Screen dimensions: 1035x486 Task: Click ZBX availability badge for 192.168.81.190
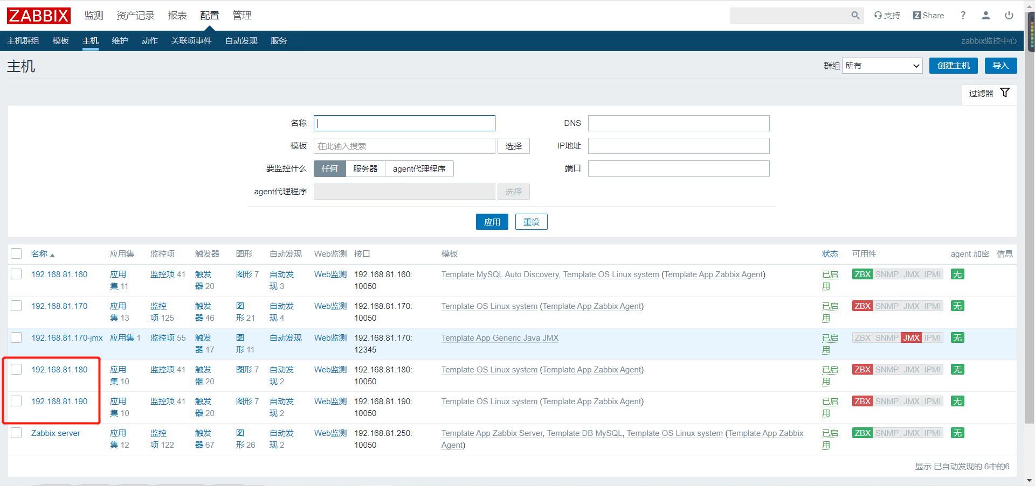[x=862, y=402]
